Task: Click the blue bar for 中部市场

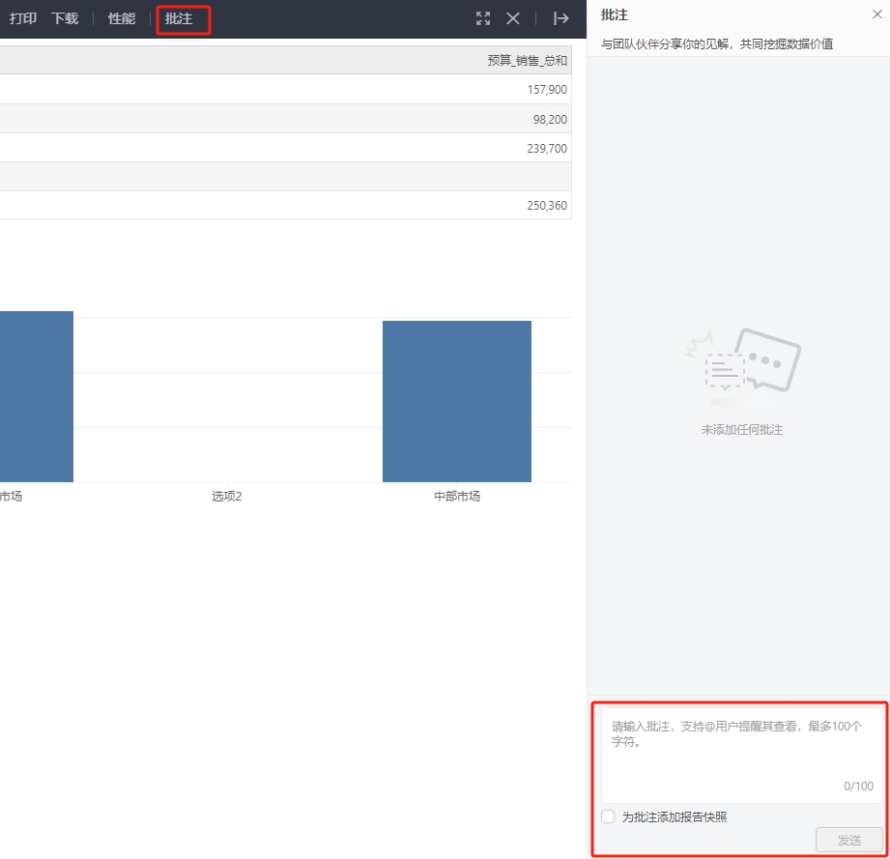Action: (456, 401)
